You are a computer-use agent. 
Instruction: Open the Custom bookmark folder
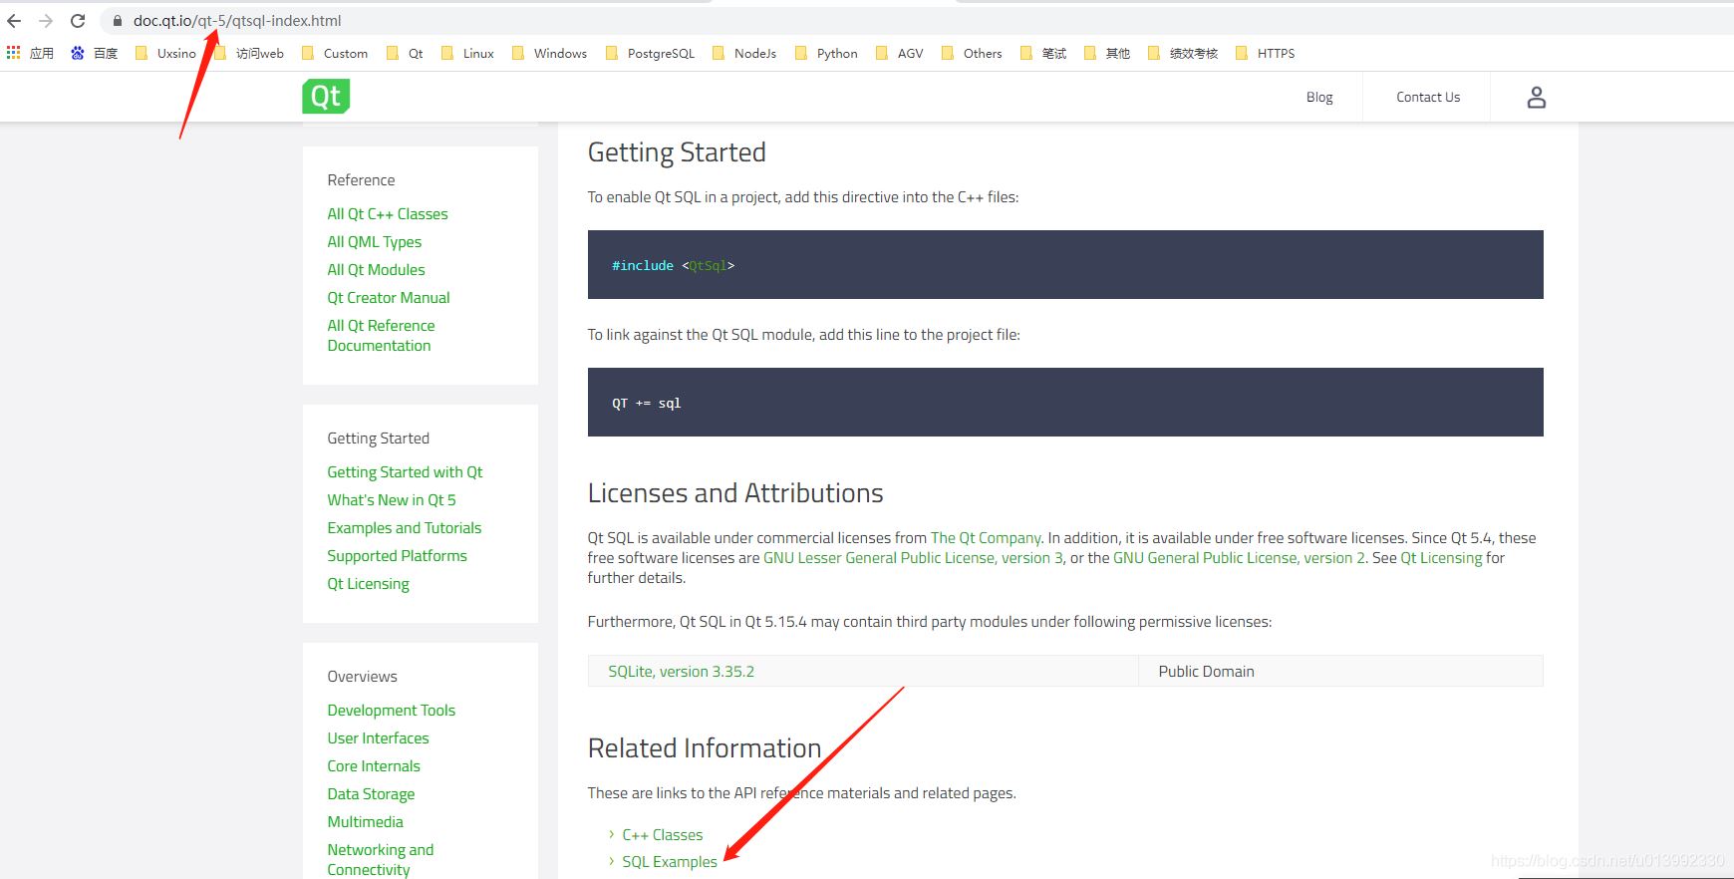(x=335, y=53)
